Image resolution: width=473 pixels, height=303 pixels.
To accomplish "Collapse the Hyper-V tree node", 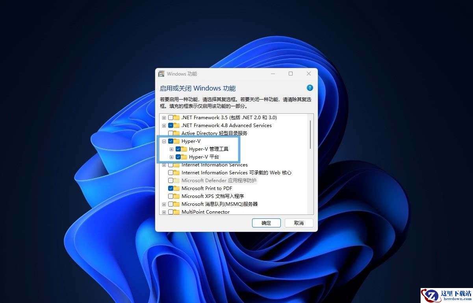I will (164, 141).
